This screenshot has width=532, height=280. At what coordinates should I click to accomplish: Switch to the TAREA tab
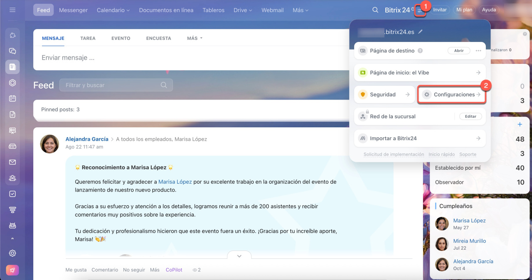[88, 38]
